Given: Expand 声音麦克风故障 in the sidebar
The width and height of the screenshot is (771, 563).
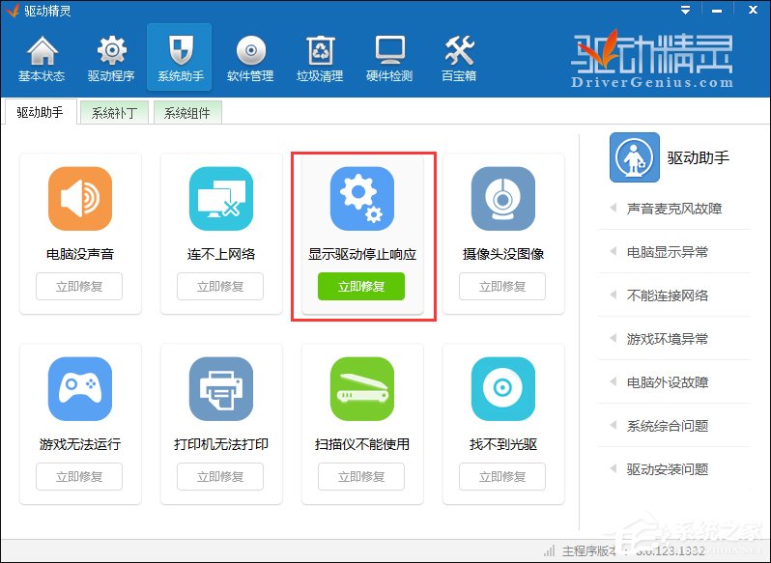Looking at the screenshot, I should pos(673,209).
